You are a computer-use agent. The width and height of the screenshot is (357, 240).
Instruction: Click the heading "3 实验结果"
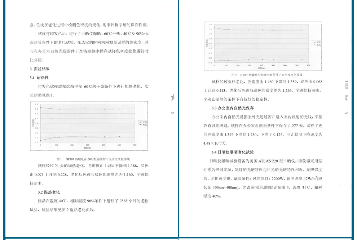click(40, 69)
